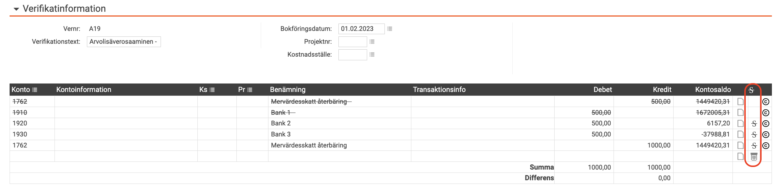780x192 pixels.
Task: Click the Ks column list icon
Action: pyautogui.click(x=212, y=90)
